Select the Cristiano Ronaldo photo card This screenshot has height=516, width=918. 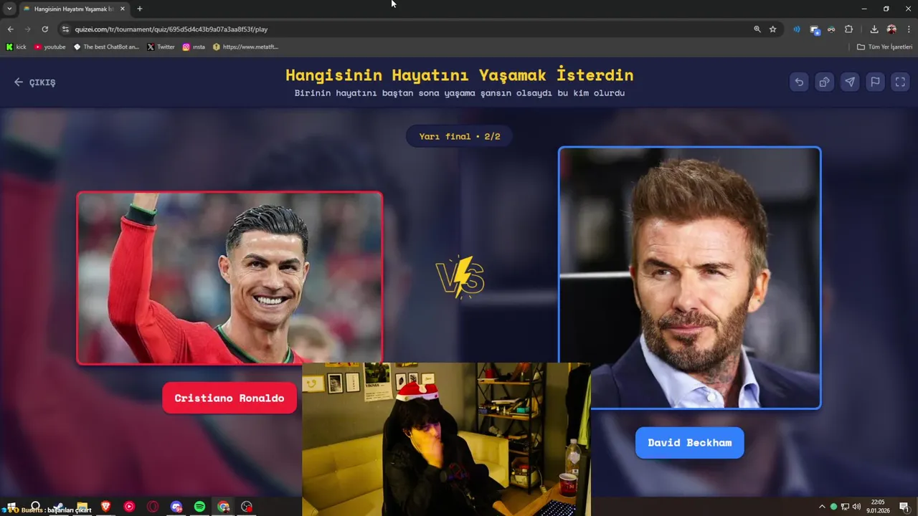tap(229, 278)
